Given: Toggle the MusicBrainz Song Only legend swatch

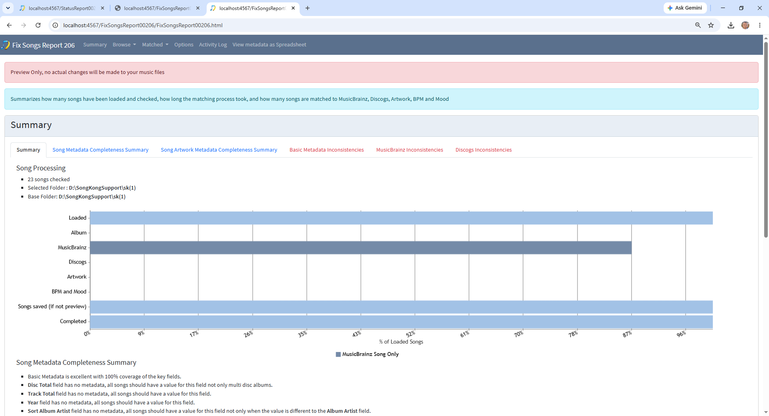Looking at the screenshot, I should [338, 354].
